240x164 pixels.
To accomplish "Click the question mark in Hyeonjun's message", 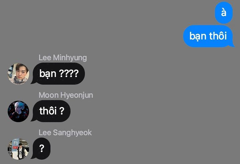I will point(62,111).
